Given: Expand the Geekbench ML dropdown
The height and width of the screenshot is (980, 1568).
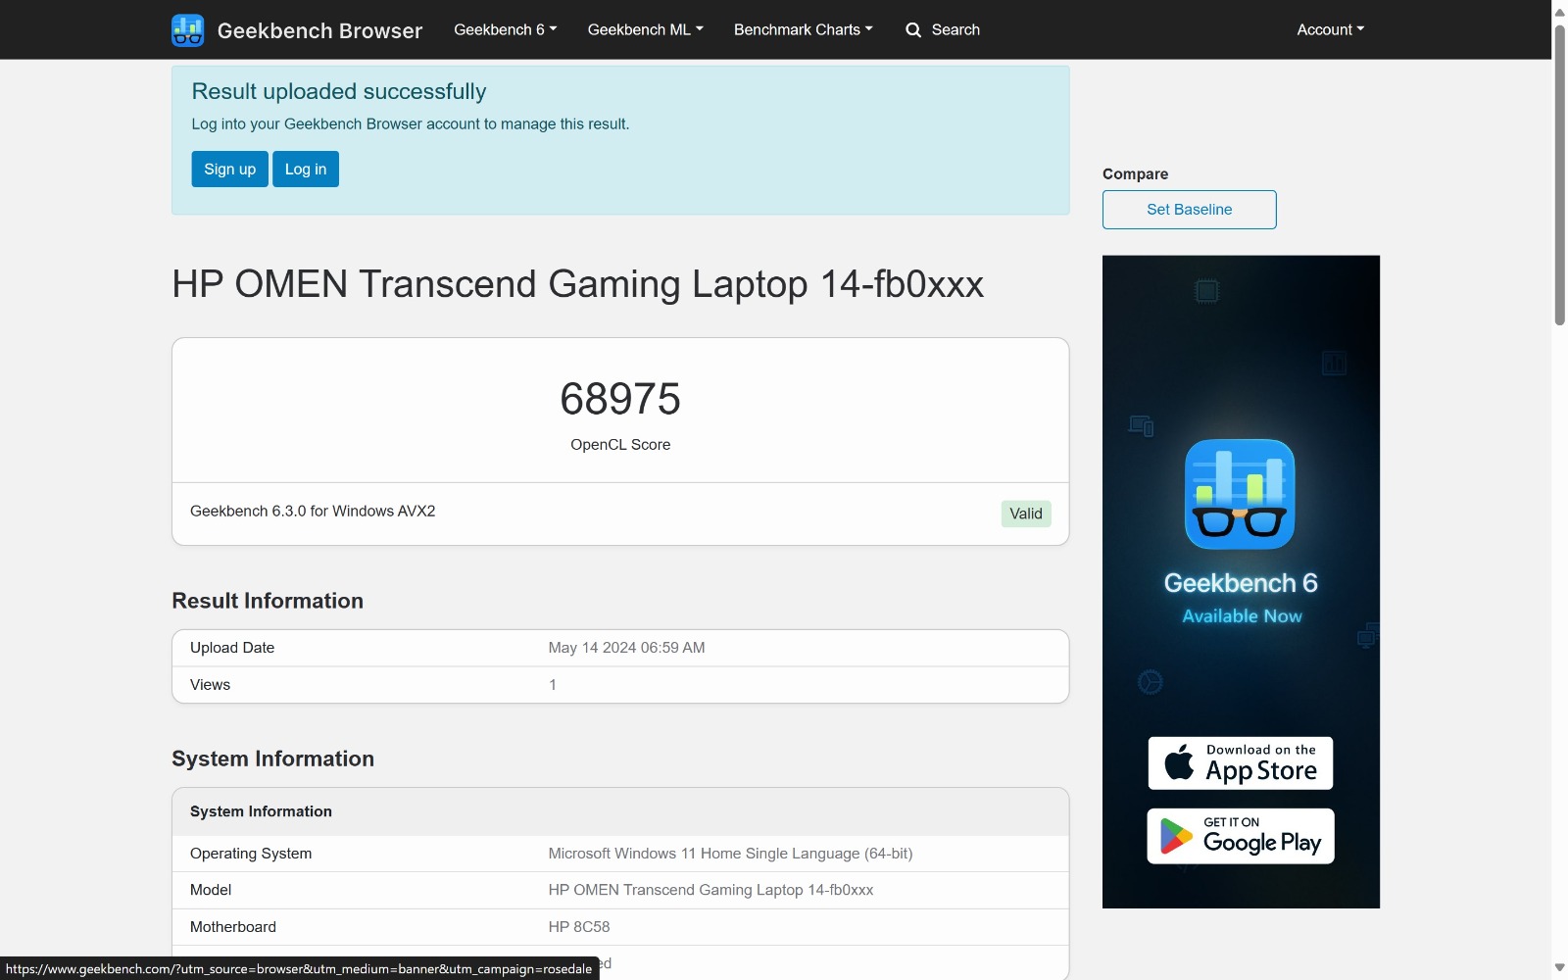Looking at the screenshot, I should coord(645,29).
